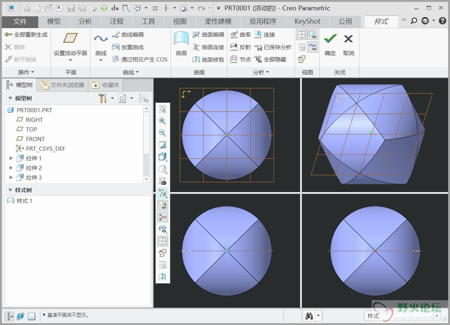The height and width of the screenshot is (325, 450).
Task: Choose 曲面连接 (Surface Connect)
Action: point(208,47)
